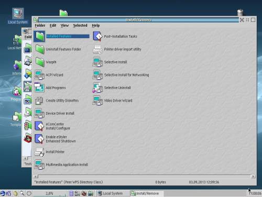Open the Folder menu
Image resolution: width=262 pixels, height=197 pixels.
pos(40,26)
